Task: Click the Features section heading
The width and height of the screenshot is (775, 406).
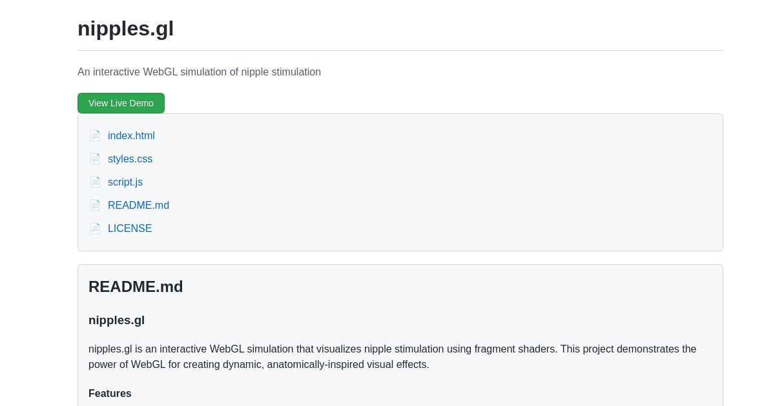Action: 110,393
